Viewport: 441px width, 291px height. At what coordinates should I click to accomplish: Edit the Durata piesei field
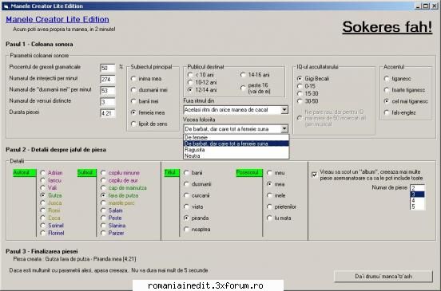point(108,113)
